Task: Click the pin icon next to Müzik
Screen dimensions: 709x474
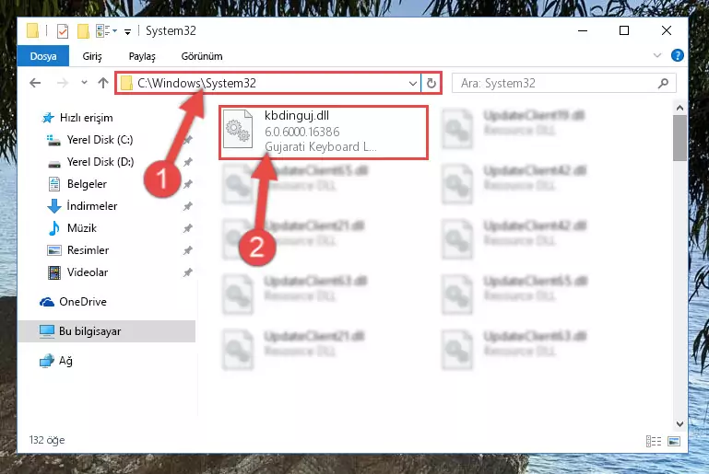Action: coord(188,228)
